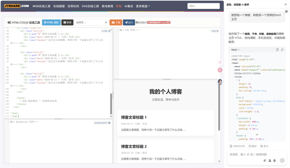Click the HTML editor scroll-down arrow

[111, 117]
